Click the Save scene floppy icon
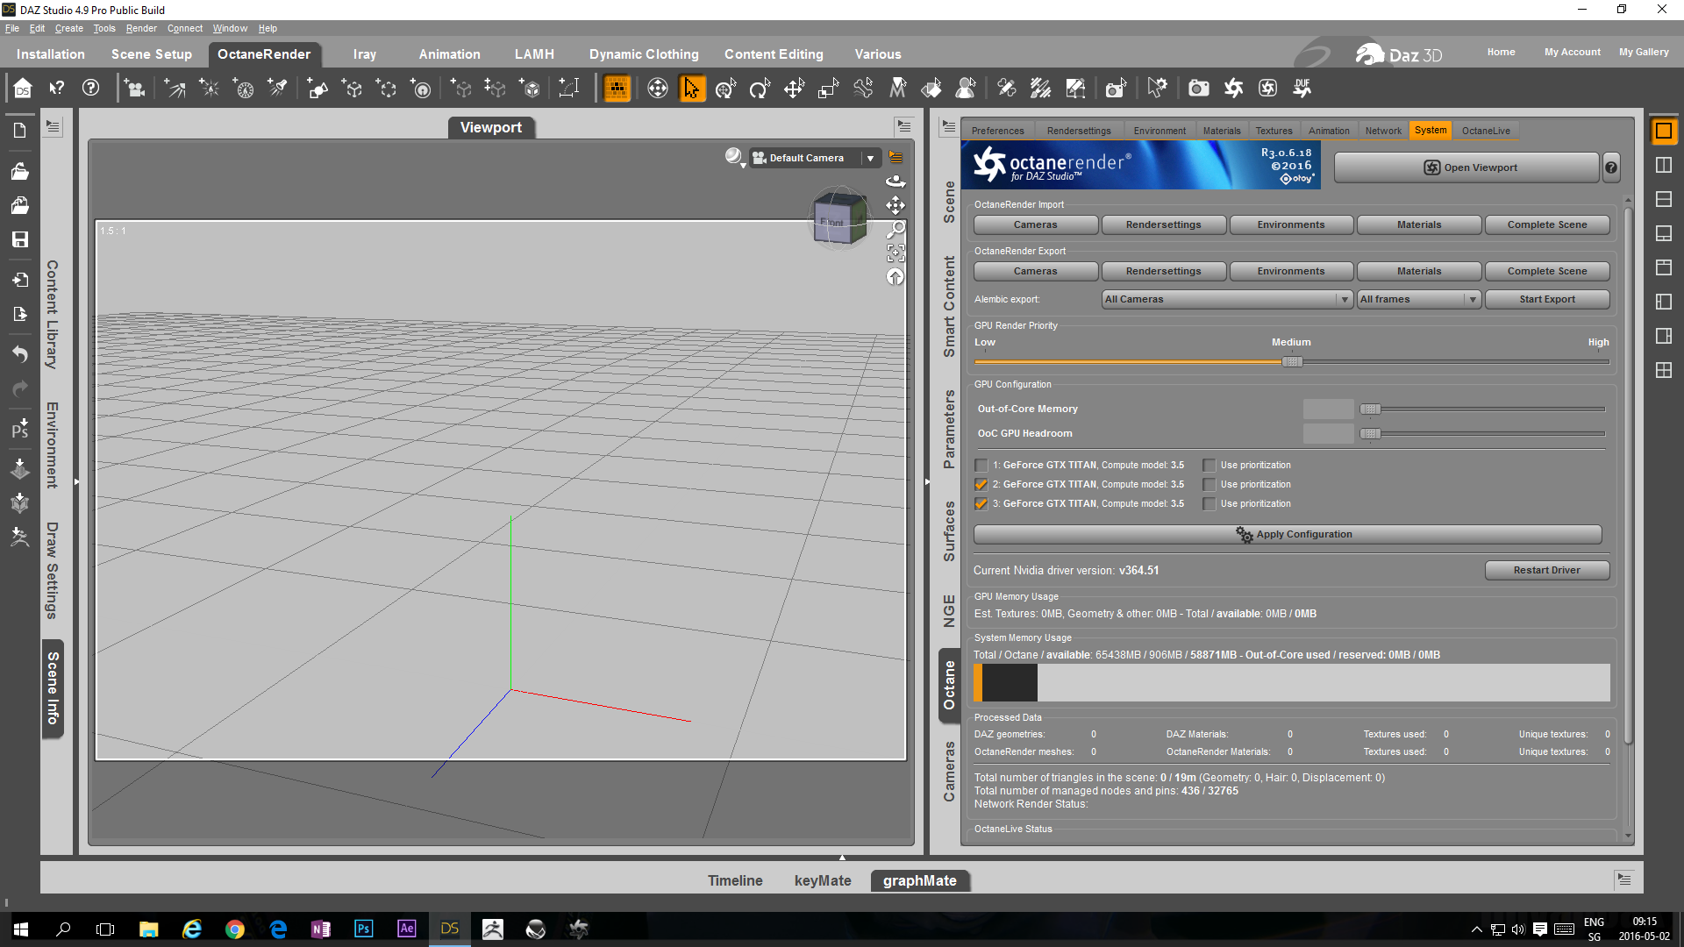The width and height of the screenshot is (1684, 947). [19, 239]
